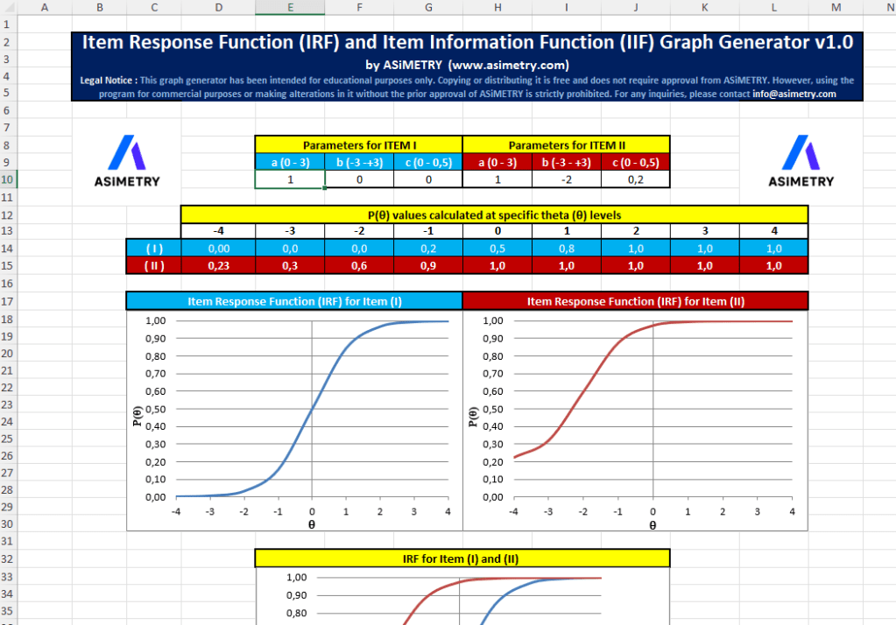This screenshot has height=625, width=896.
Task: Click the right ASIMETRY logo image
Action: (x=801, y=161)
